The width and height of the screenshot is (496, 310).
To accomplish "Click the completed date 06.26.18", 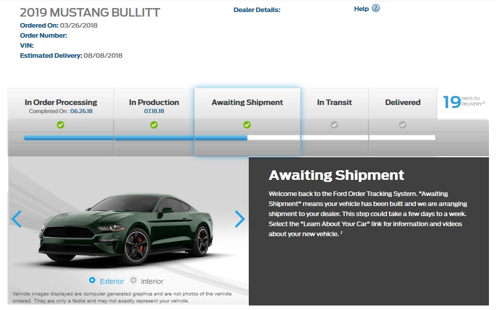I will [x=81, y=111].
